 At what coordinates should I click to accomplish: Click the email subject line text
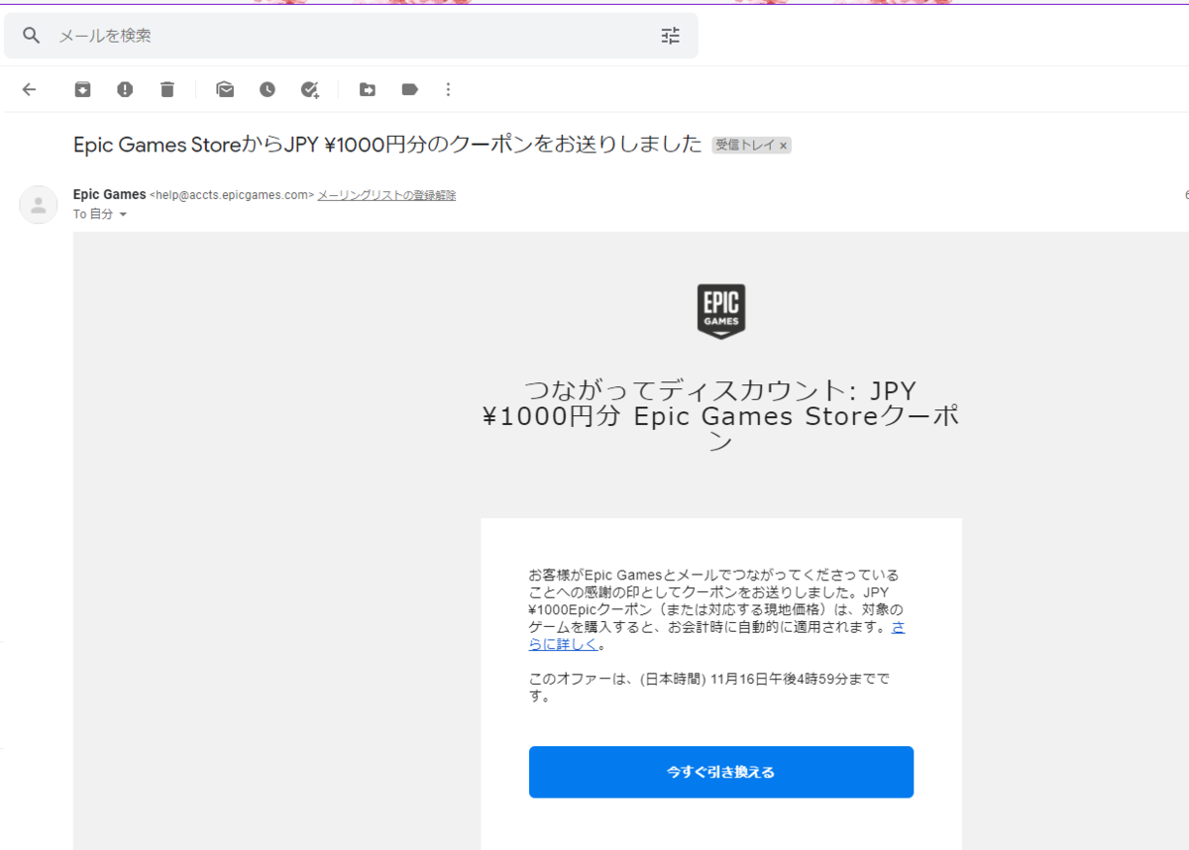pyautogui.click(x=388, y=145)
